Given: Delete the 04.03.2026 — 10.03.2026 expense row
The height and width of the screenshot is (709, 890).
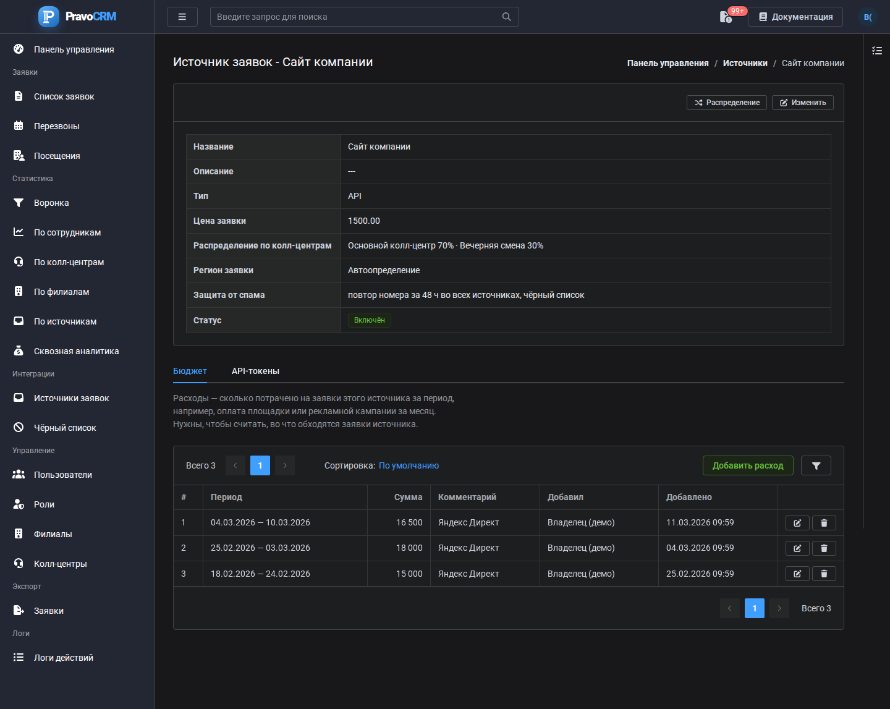Looking at the screenshot, I should coord(824,523).
